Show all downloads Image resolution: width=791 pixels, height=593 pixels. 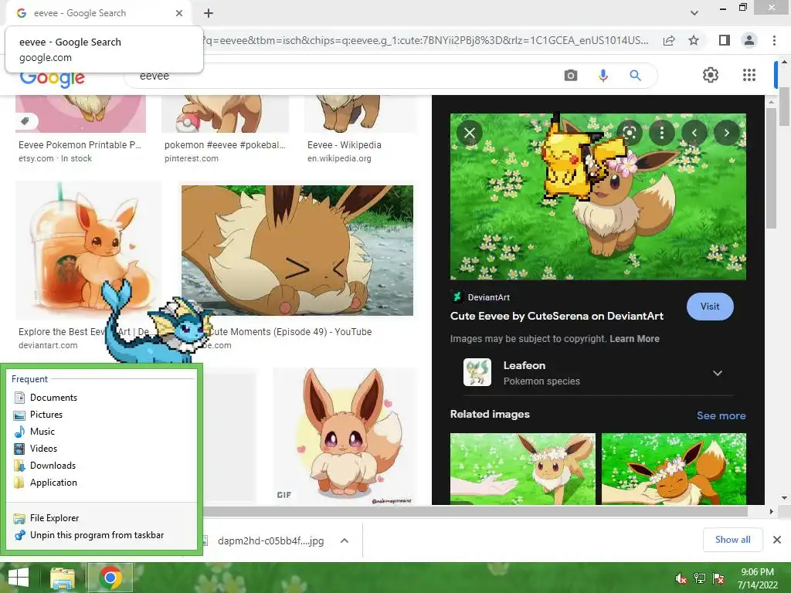click(x=732, y=540)
